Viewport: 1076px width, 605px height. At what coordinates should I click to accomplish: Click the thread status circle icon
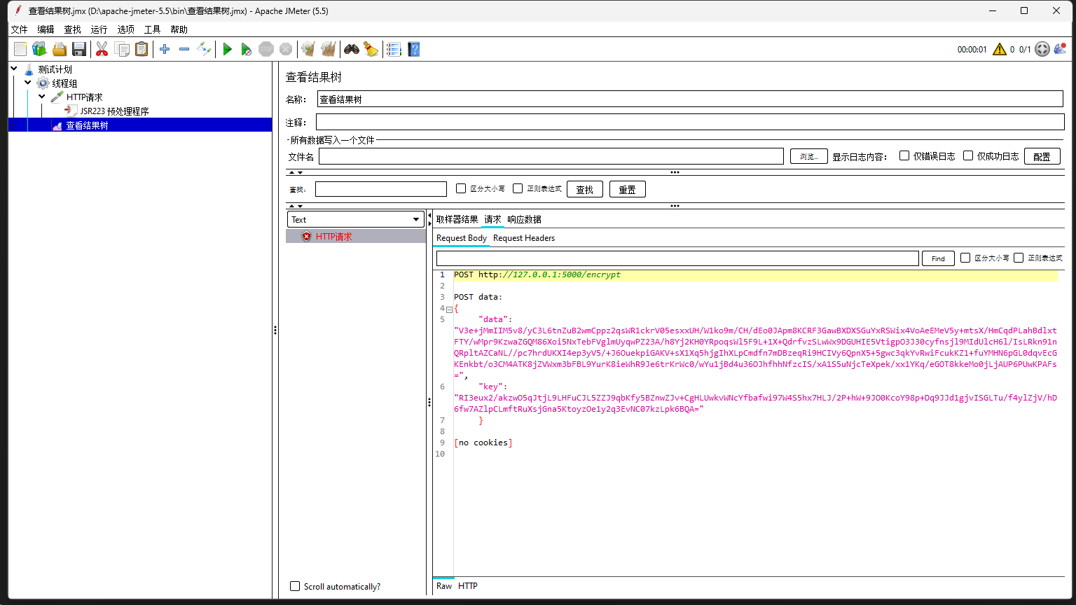pos(1042,49)
